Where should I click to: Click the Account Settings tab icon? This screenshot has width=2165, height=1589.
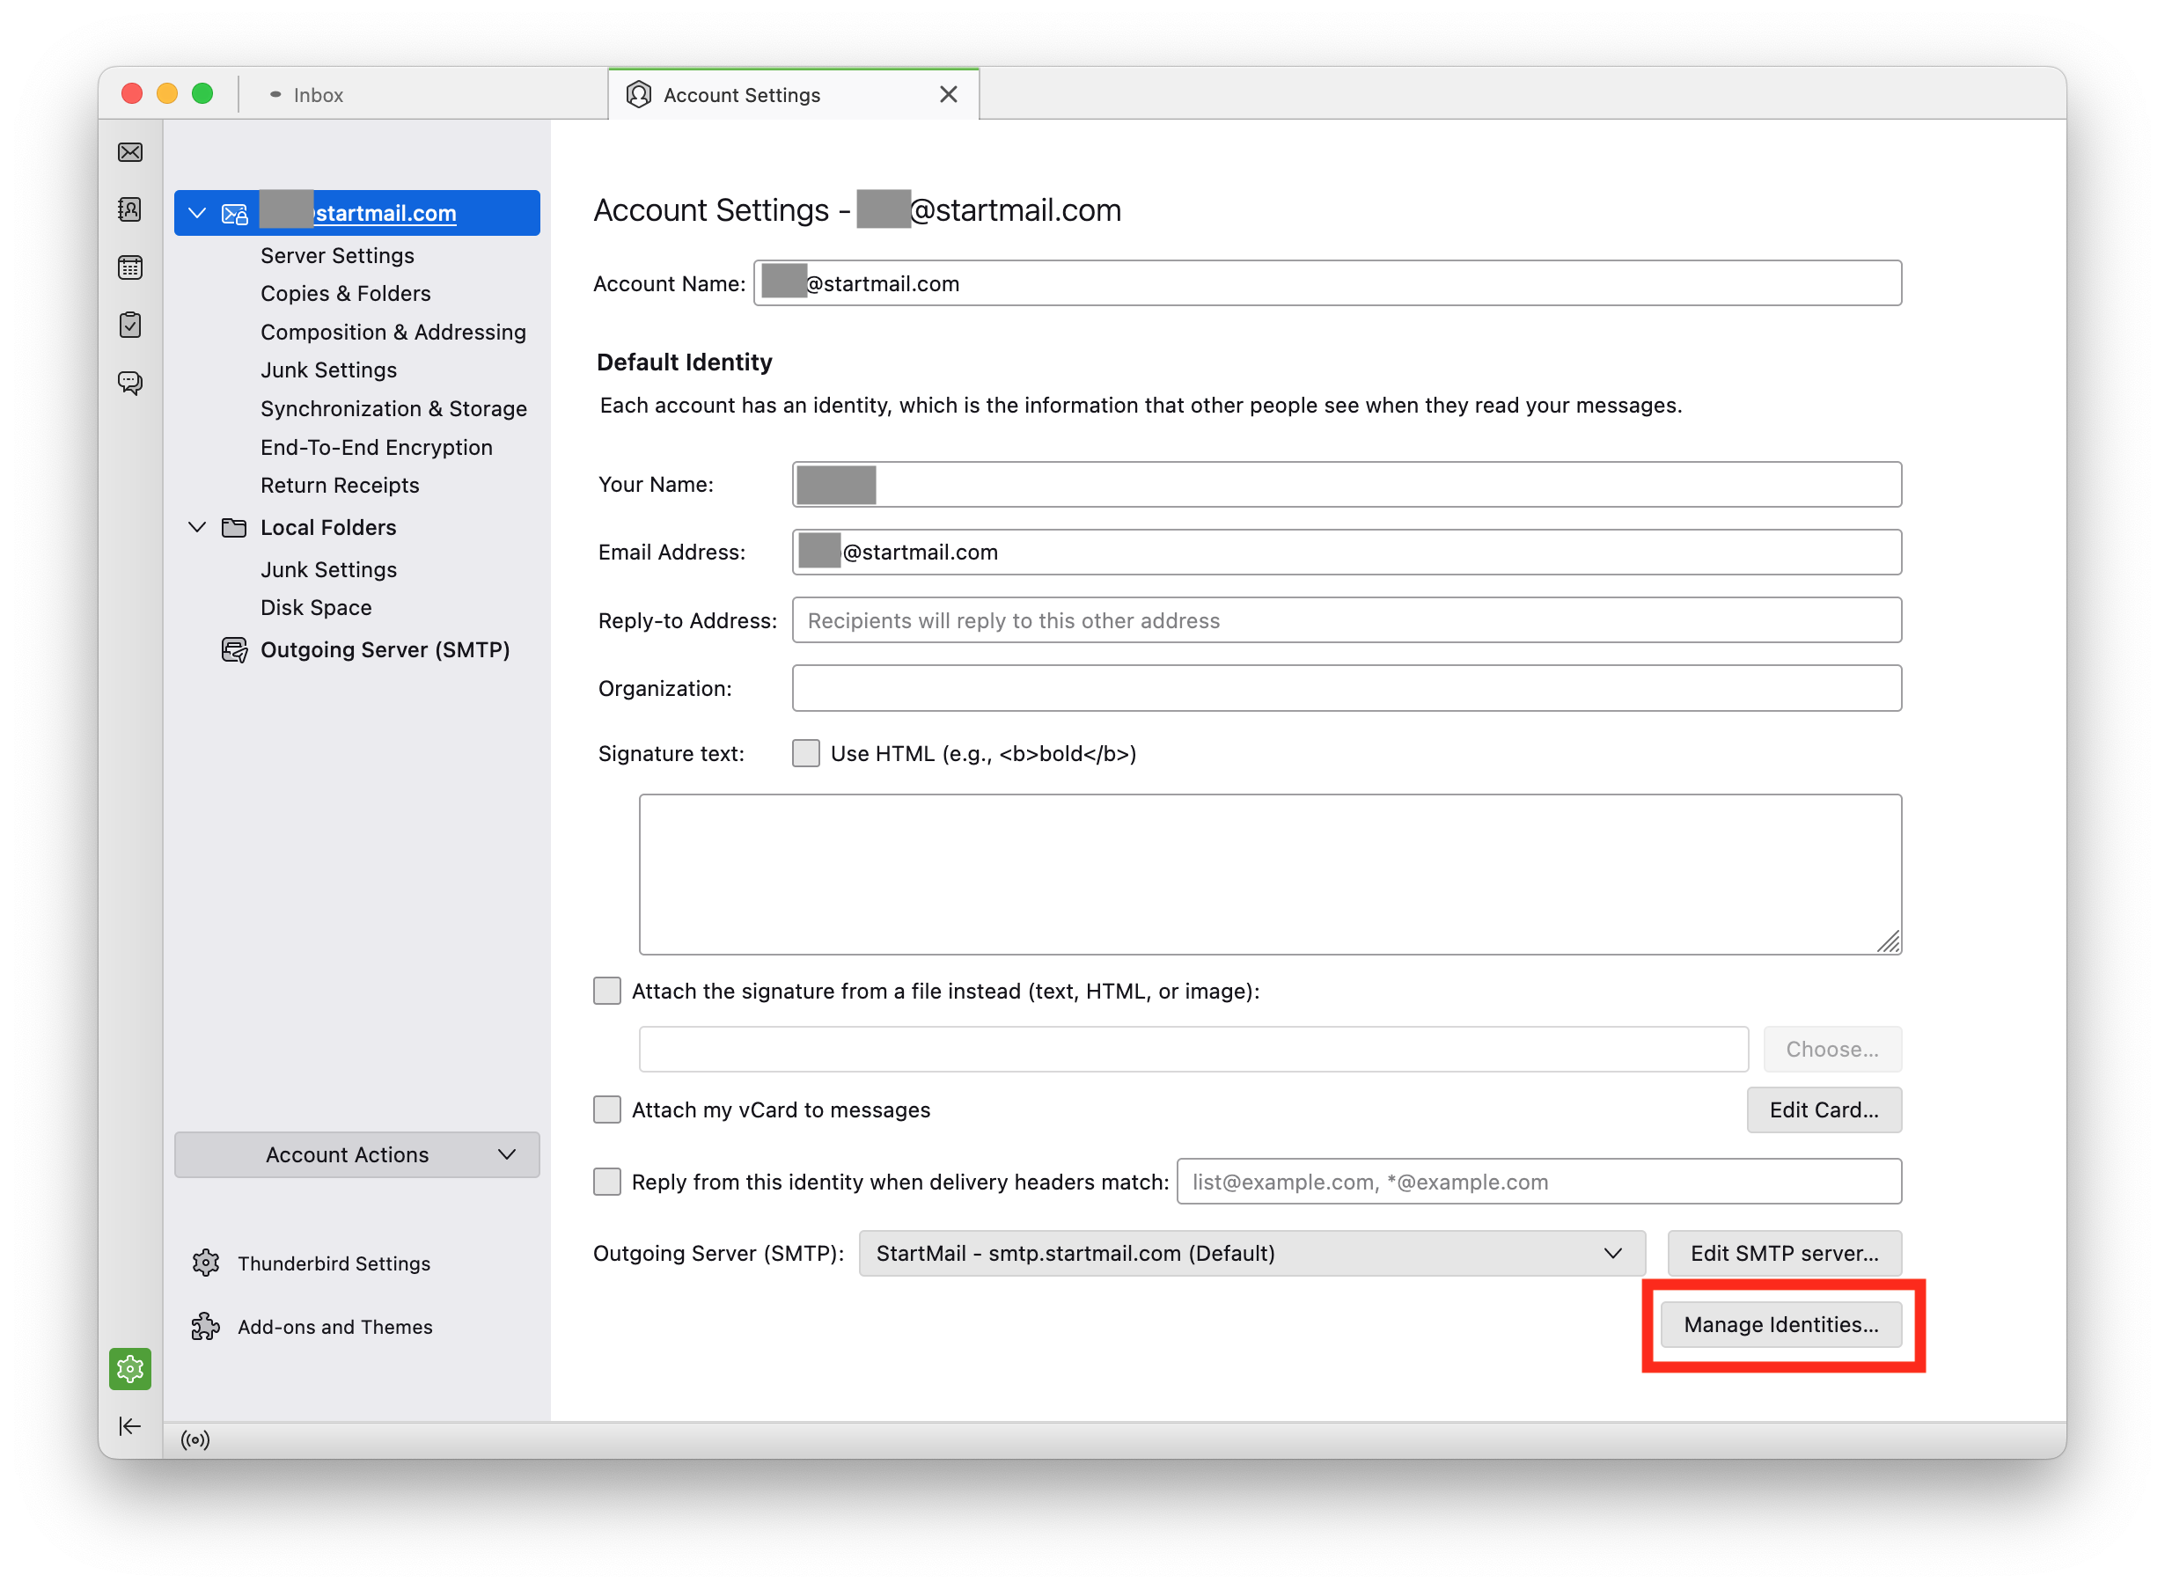click(639, 94)
